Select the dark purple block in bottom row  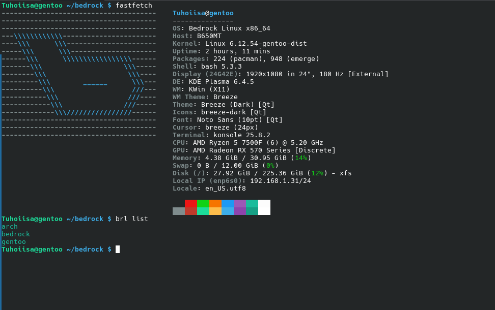pos(240,211)
